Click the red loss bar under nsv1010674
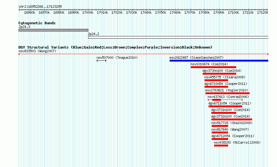Image resolution: width=277 pixels, height=167 pixels. point(214,67)
